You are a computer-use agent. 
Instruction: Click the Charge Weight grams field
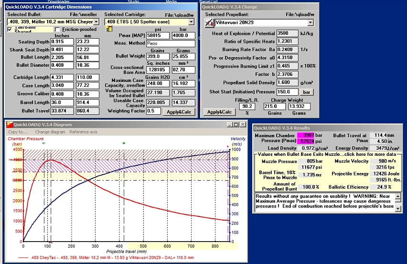300,106
